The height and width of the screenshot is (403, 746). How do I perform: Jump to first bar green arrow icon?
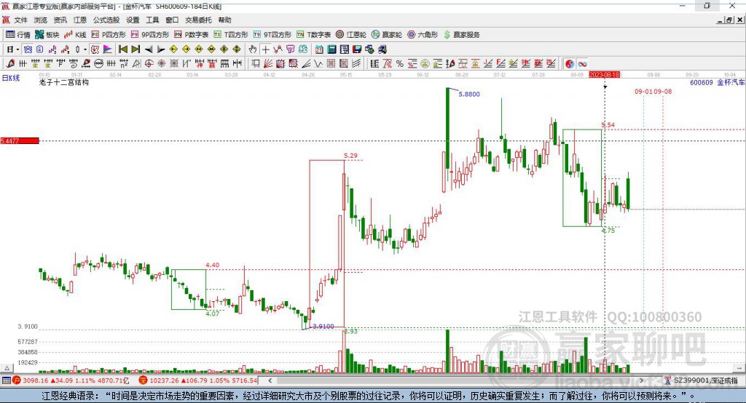tap(122, 49)
